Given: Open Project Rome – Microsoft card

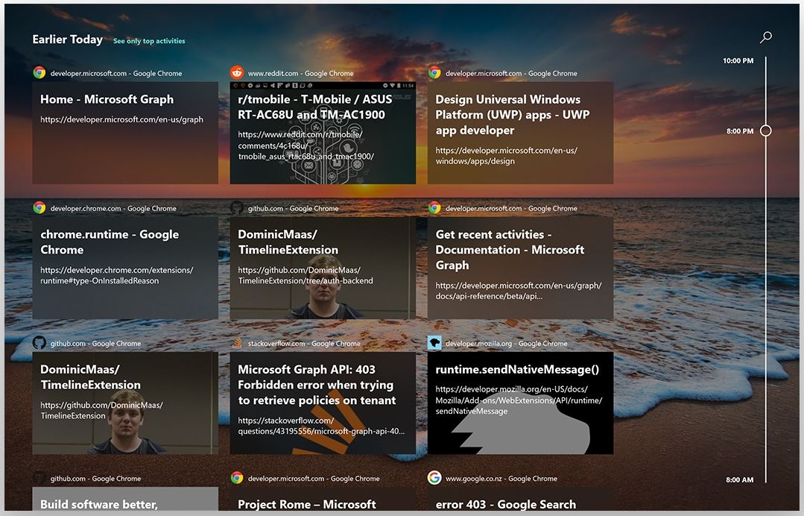Looking at the screenshot, I should (323, 499).
